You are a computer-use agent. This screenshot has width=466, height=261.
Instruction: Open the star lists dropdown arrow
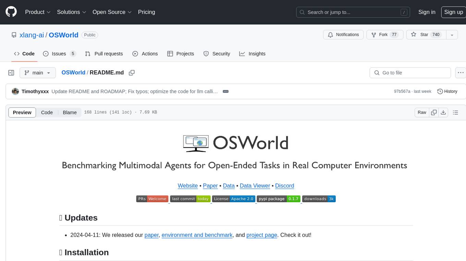452,35
